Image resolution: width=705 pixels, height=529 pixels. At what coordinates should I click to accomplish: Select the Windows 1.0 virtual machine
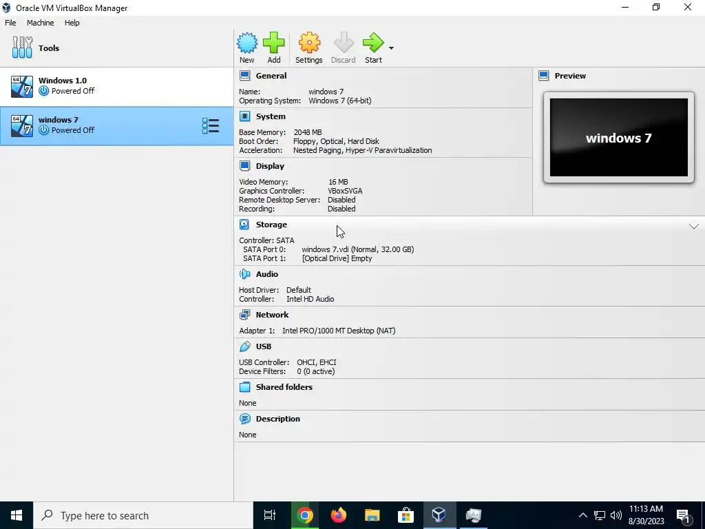[x=117, y=87]
